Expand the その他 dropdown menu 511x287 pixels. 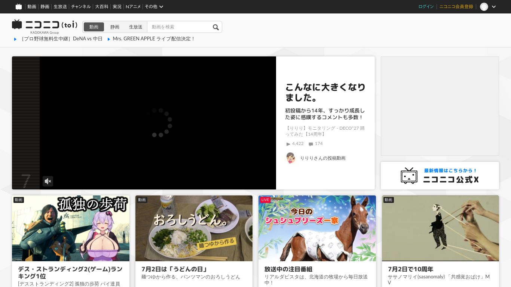pyautogui.click(x=154, y=7)
